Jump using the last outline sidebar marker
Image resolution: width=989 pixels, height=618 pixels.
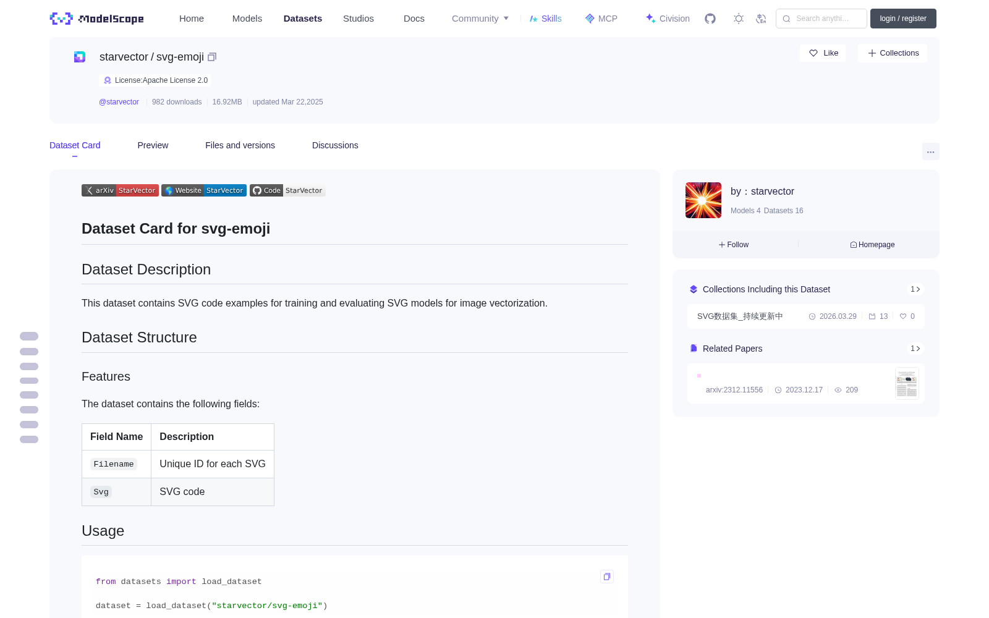pyautogui.click(x=29, y=439)
